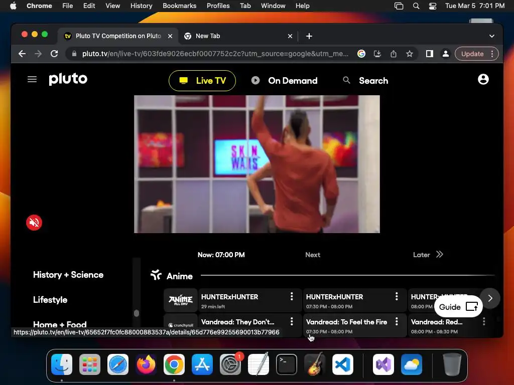Open Spotlight search in menu bar

coord(416,6)
